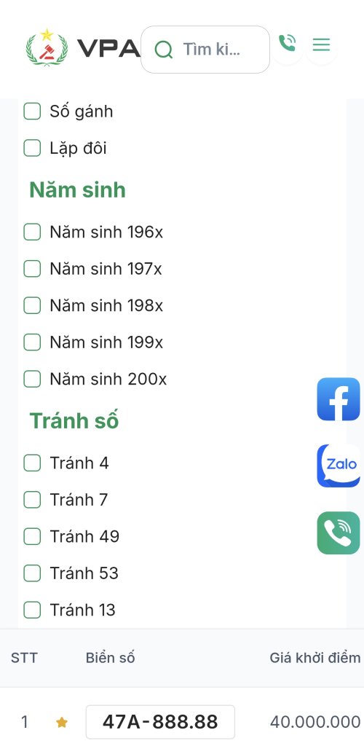The height and width of the screenshot is (746, 364).
Task: Click the Biển số column header
Action: point(110,658)
